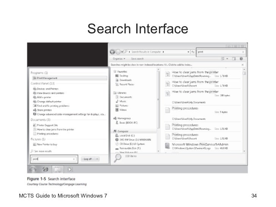Screen dimensions: 276x207
Task: Click navigation pane scrollbar down arrow
Action: click(x=158, y=151)
